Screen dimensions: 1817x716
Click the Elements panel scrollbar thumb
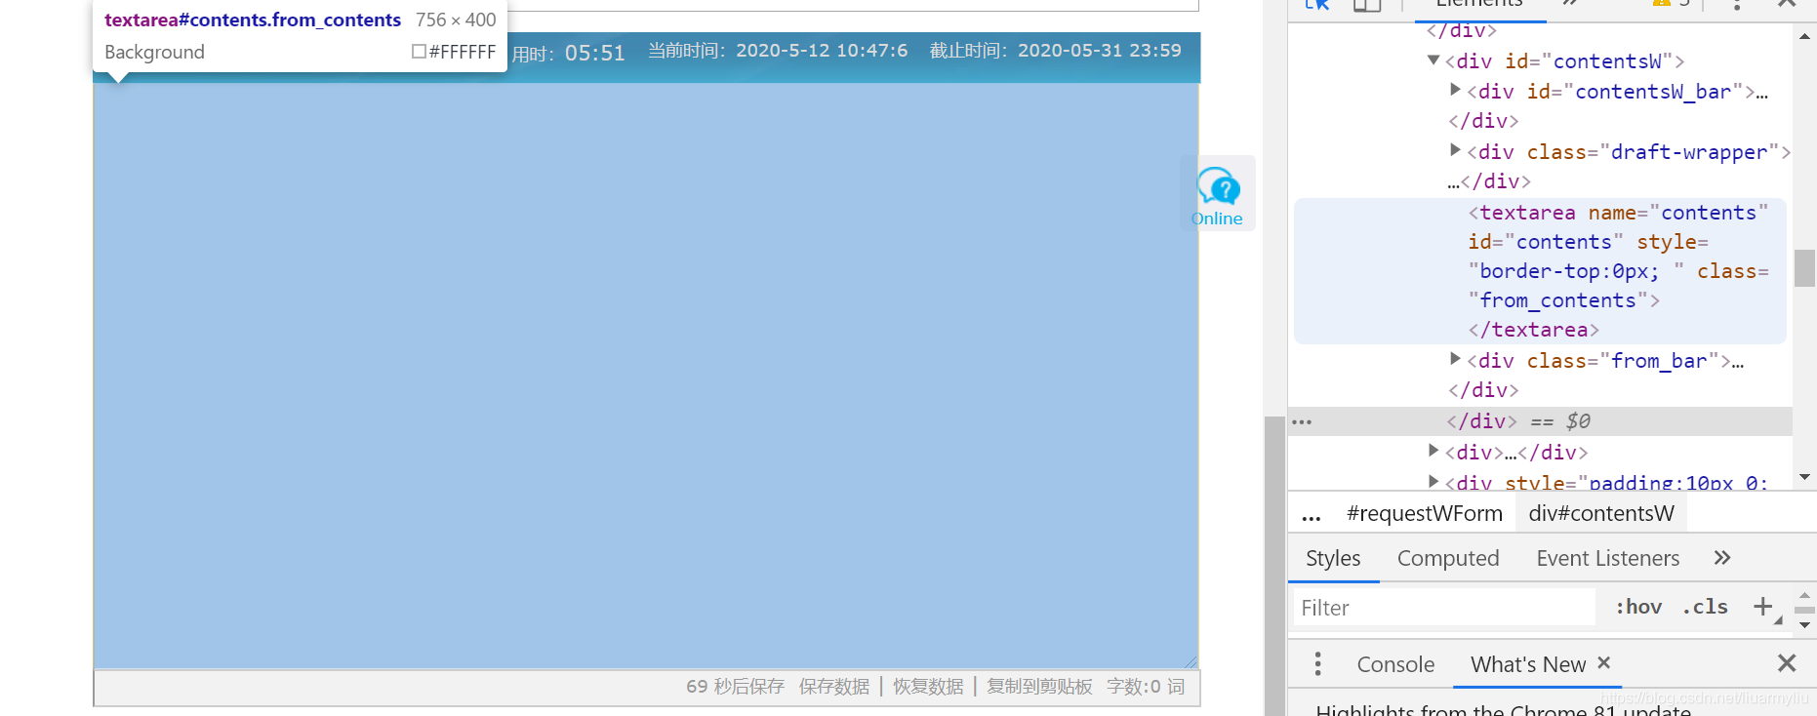(x=1804, y=267)
